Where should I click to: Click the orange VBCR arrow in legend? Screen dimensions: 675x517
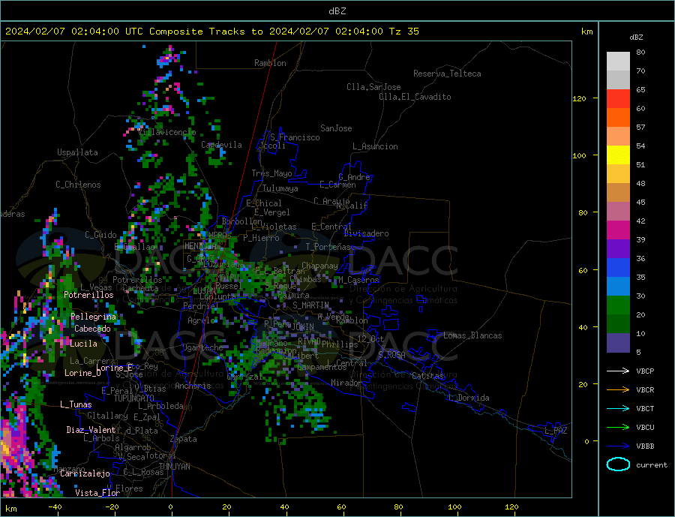tap(618, 390)
